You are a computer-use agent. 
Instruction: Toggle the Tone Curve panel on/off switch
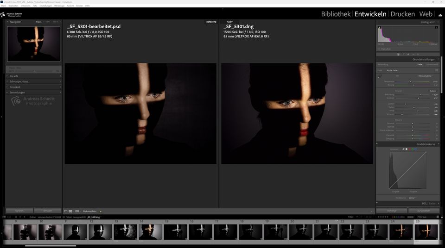377,143
